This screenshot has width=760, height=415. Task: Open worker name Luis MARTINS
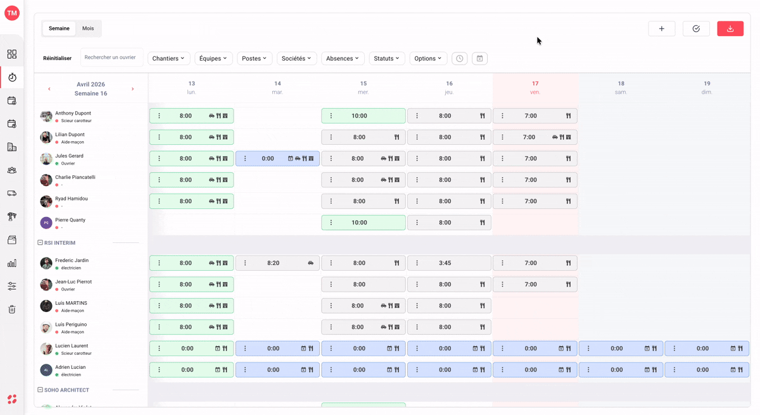click(71, 303)
